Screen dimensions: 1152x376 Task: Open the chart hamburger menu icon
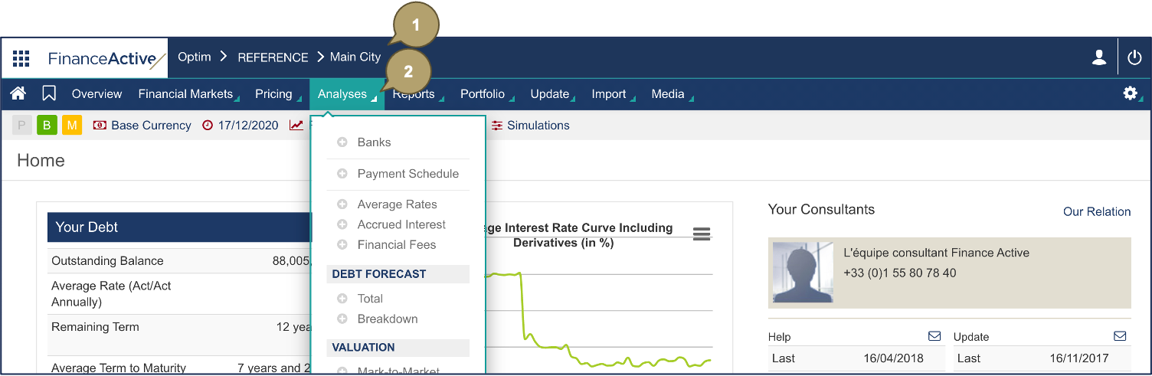tap(701, 234)
